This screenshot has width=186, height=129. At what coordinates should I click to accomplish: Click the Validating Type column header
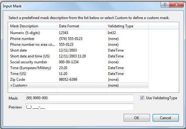pyautogui.click(x=127, y=26)
